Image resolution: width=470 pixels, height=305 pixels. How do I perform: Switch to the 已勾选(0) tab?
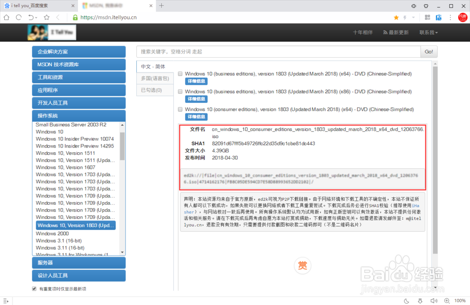pyautogui.click(x=155, y=90)
